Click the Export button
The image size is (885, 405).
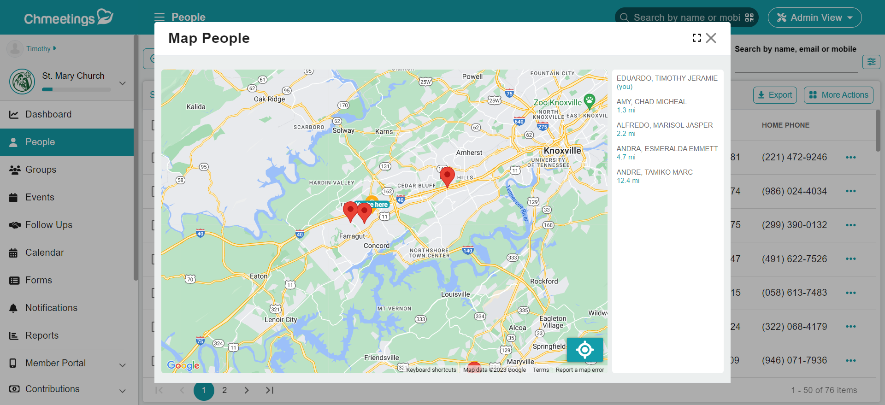[x=775, y=95]
